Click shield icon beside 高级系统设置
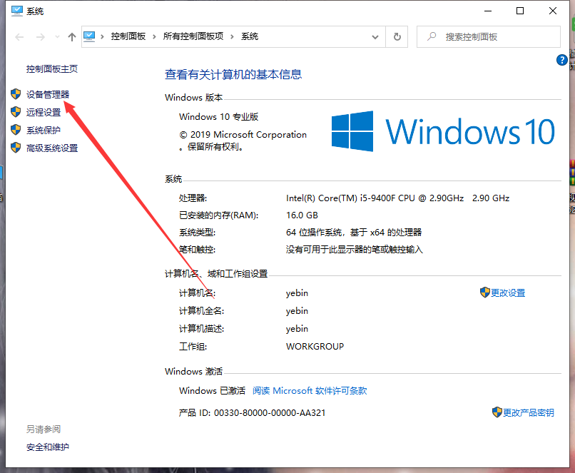Screen dimensions: 575x473 16,148
